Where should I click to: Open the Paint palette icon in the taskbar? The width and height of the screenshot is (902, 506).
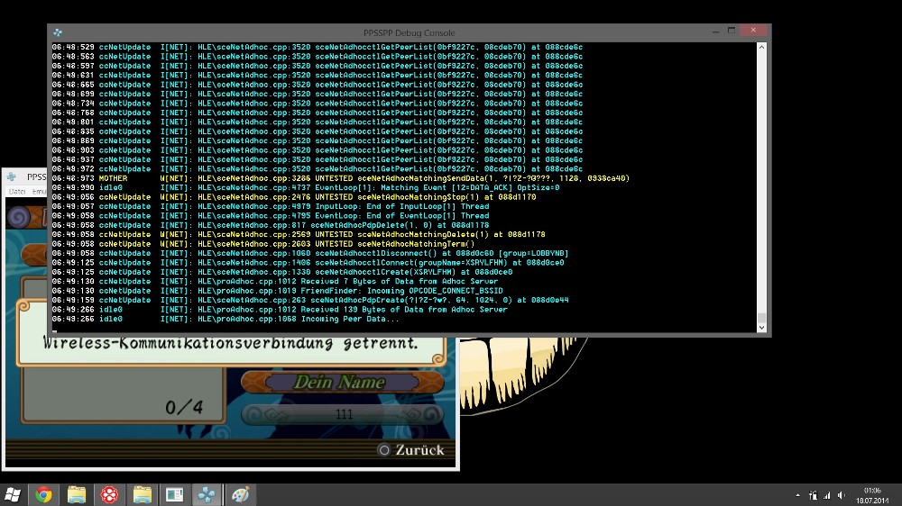tap(240, 494)
